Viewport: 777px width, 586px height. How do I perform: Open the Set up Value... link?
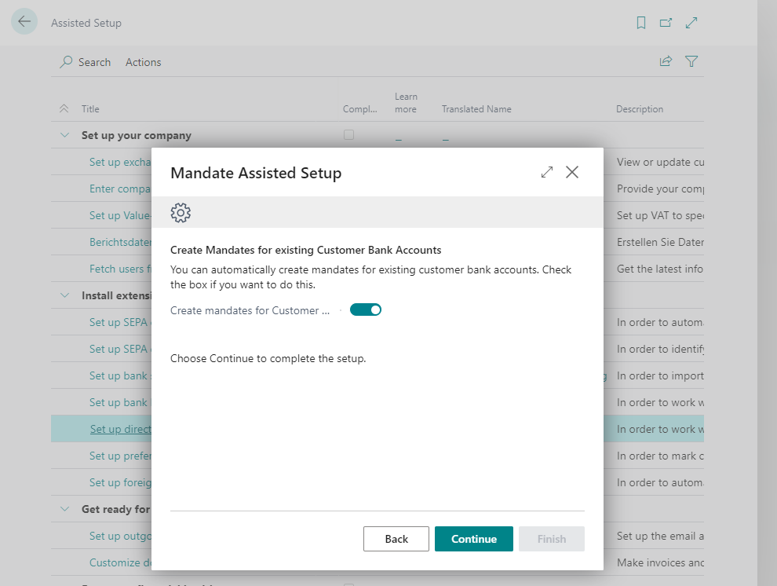120,216
